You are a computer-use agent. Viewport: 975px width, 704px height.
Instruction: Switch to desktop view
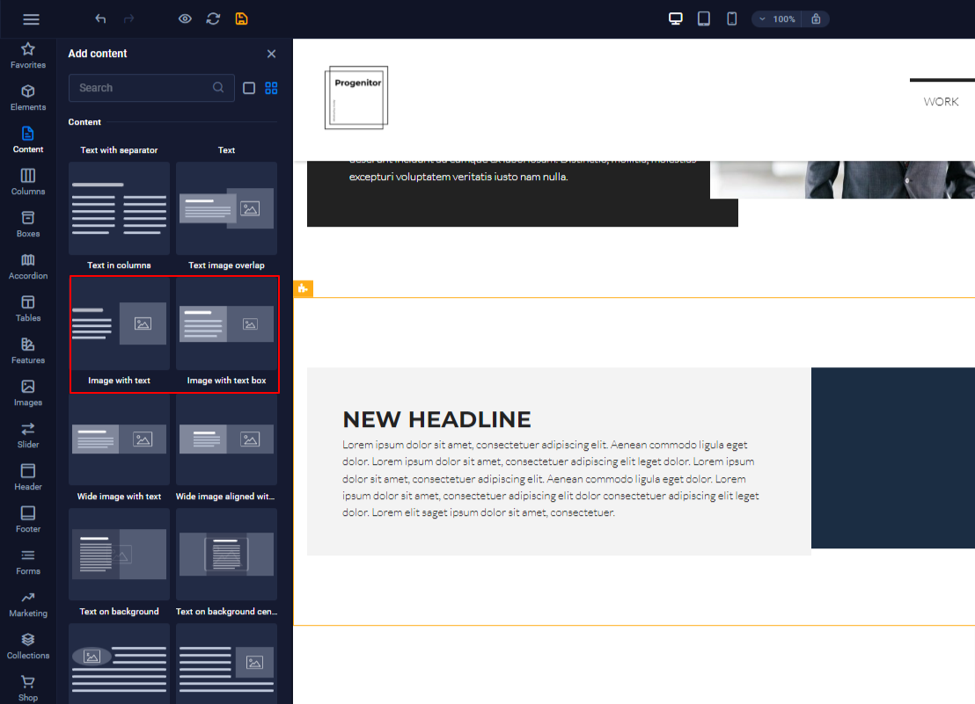pos(675,18)
